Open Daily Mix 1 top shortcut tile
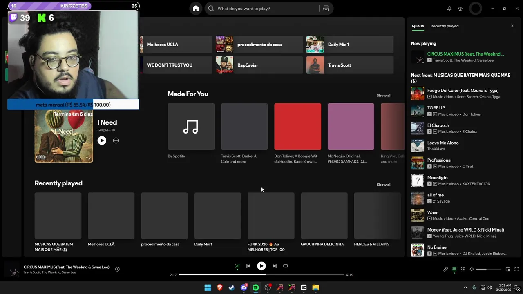 click(x=350, y=45)
